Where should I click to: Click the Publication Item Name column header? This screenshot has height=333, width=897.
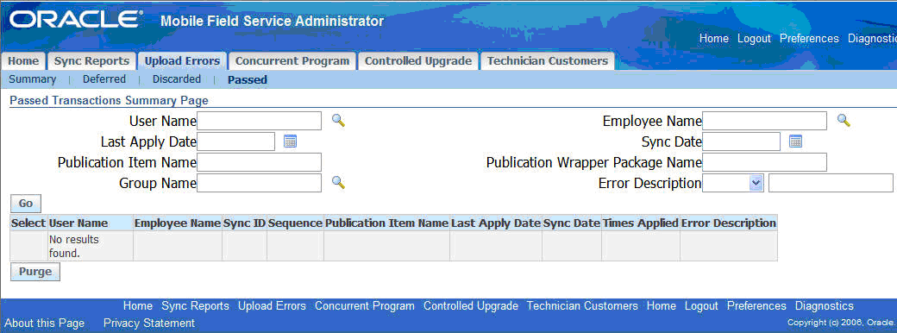click(386, 223)
